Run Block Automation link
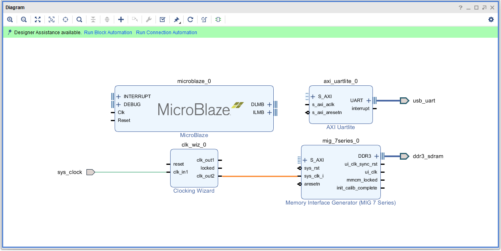This screenshot has width=501, height=251. tap(108, 33)
